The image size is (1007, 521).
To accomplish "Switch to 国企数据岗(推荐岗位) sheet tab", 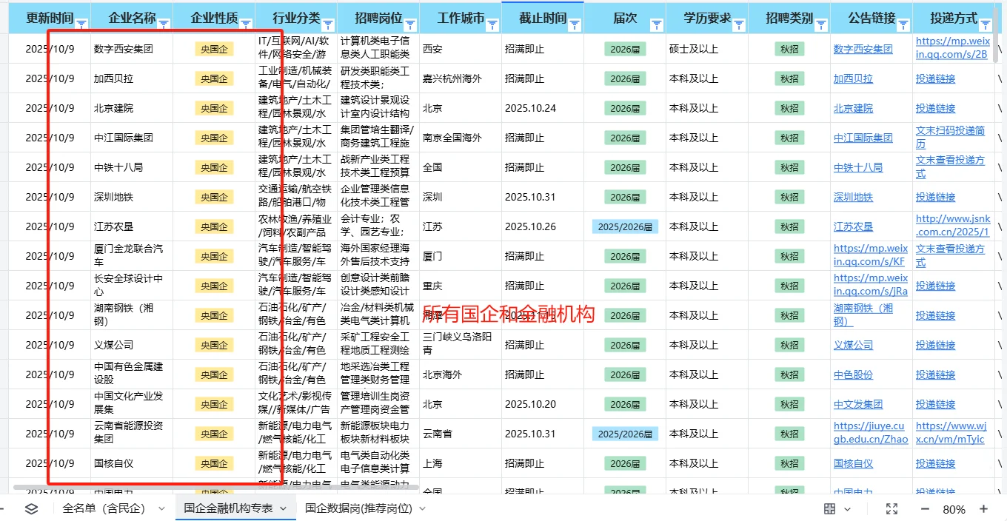I will coord(358,508).
